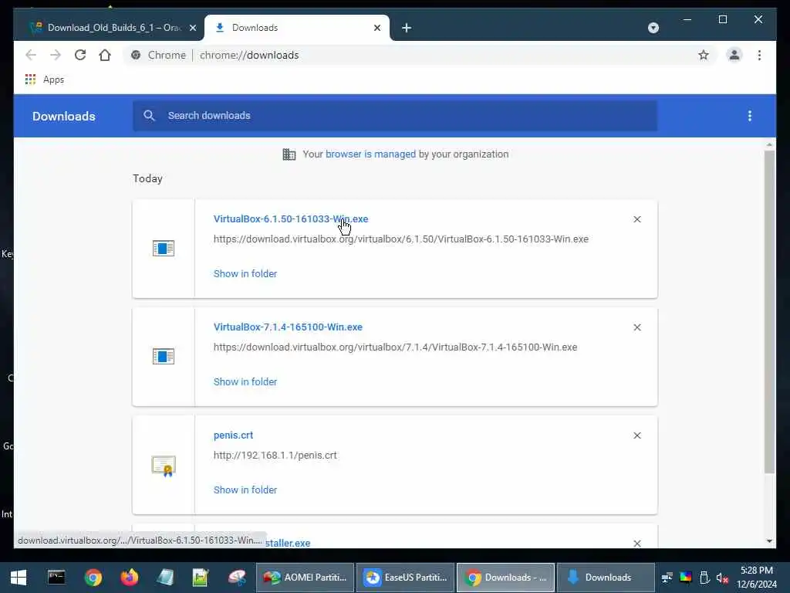The width and height of the screenshot is (790, 593).
Task: Reload the current page
Action: pos(80,55)
